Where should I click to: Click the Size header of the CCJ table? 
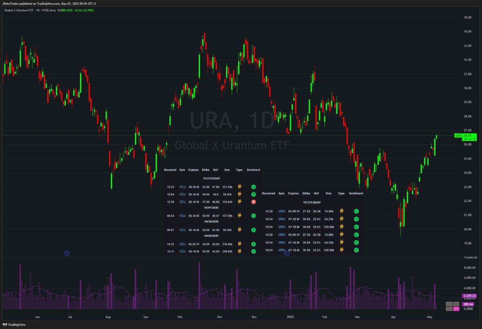coord(227,170)
